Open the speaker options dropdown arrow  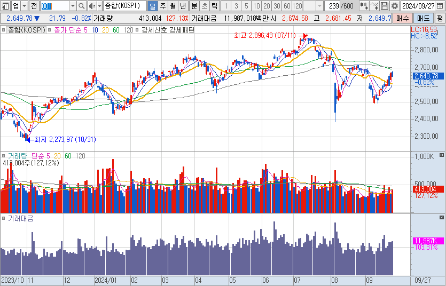coord(99,6)
